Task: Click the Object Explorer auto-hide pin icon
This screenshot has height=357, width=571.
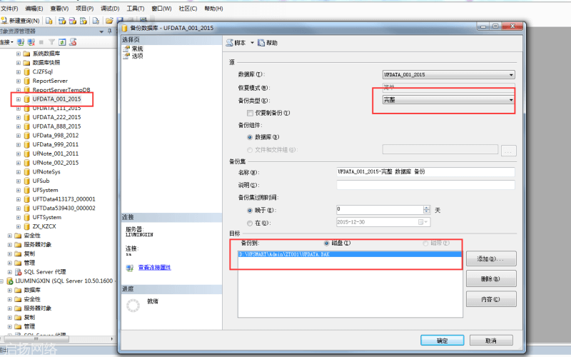Action: point(110,31)
